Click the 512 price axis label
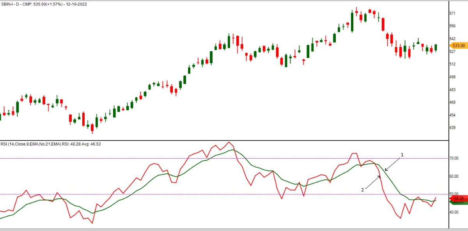This screenshot has height=231, width=468. tap(453, 64)
